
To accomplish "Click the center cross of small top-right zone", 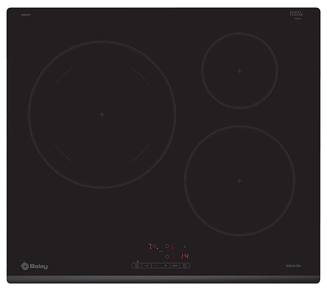I will point(239,71).
